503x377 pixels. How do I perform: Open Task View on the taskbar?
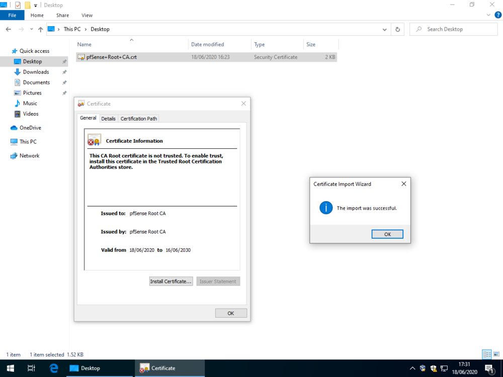[31, 368]
